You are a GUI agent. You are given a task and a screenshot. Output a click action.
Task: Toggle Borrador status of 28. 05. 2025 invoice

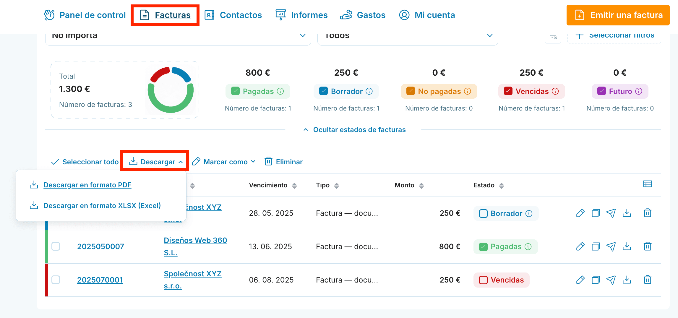click(483, 213)
